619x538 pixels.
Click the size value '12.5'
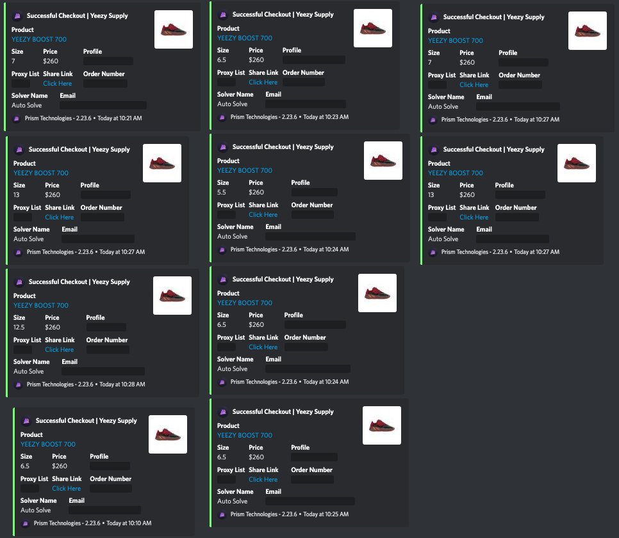point(19,327)
